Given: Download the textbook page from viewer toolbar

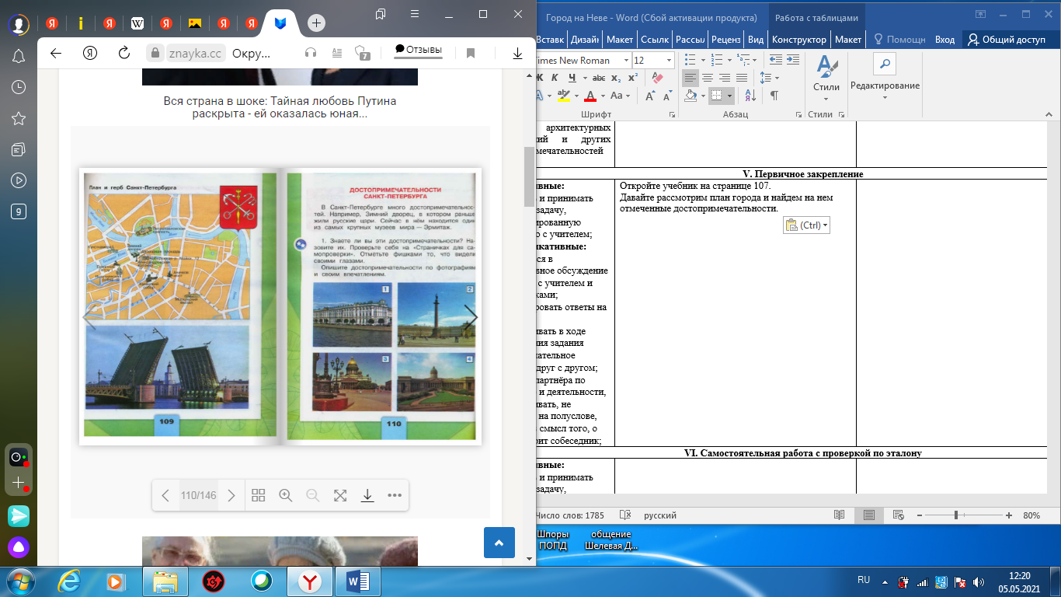Looking at the screenshot, I should tap(367, 495).
